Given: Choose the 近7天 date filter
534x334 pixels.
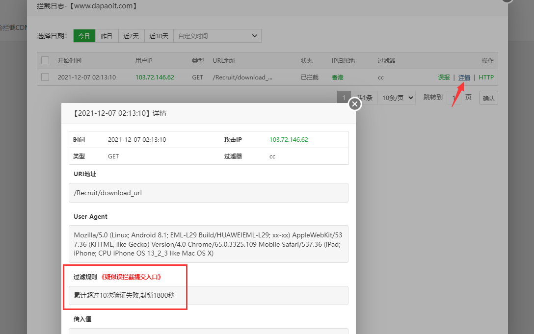Looking at the screenshot, I should coord(131,36).
